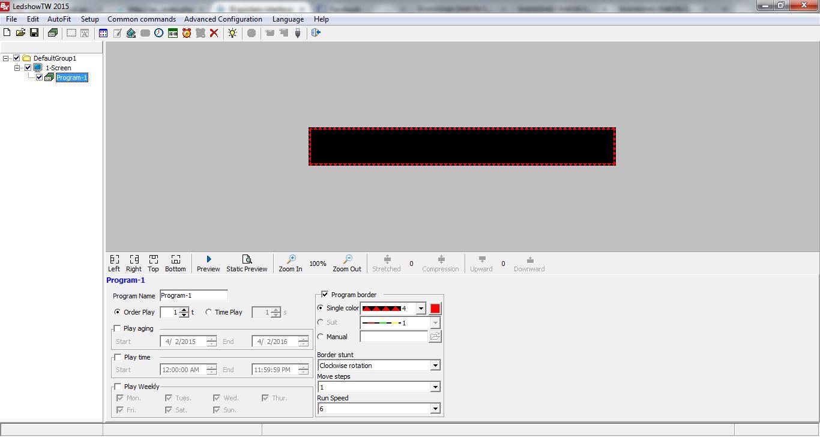The height and width of the screenshot is (437, 820).
Task: Open the Setup menu
Action: coord(90,19)
